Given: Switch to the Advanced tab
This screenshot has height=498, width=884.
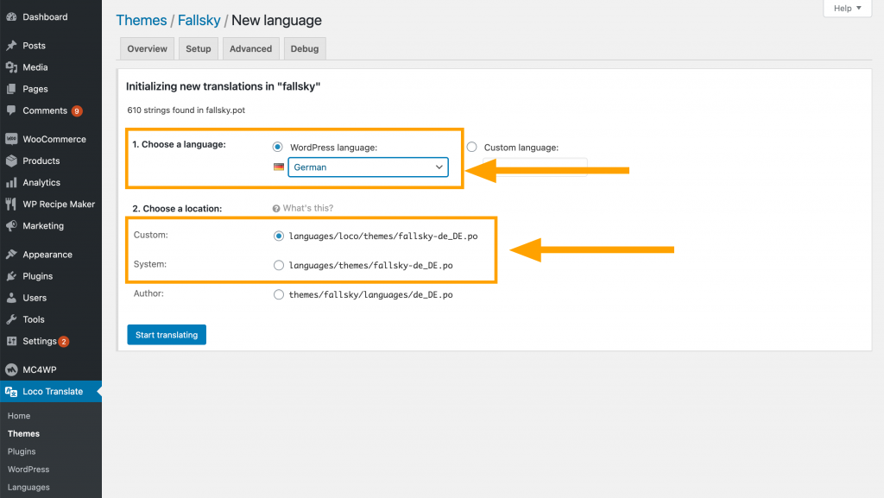Looking at the screenshot, I should point(250,49).
